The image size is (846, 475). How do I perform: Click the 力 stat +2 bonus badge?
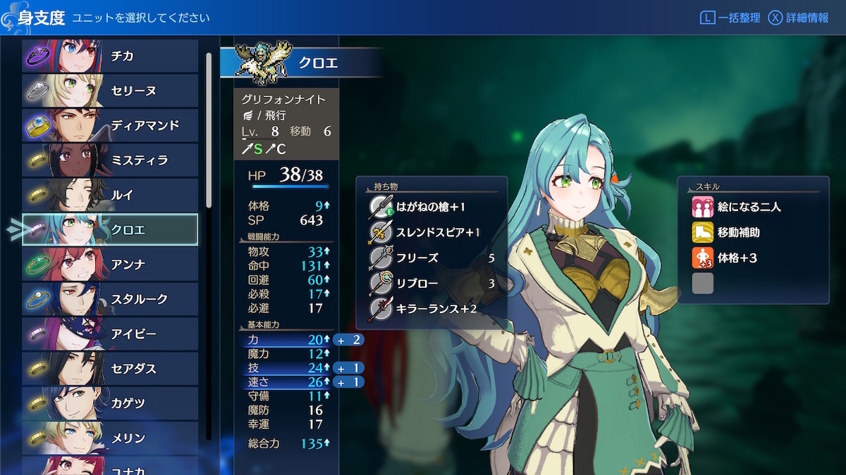click(348, 340)
